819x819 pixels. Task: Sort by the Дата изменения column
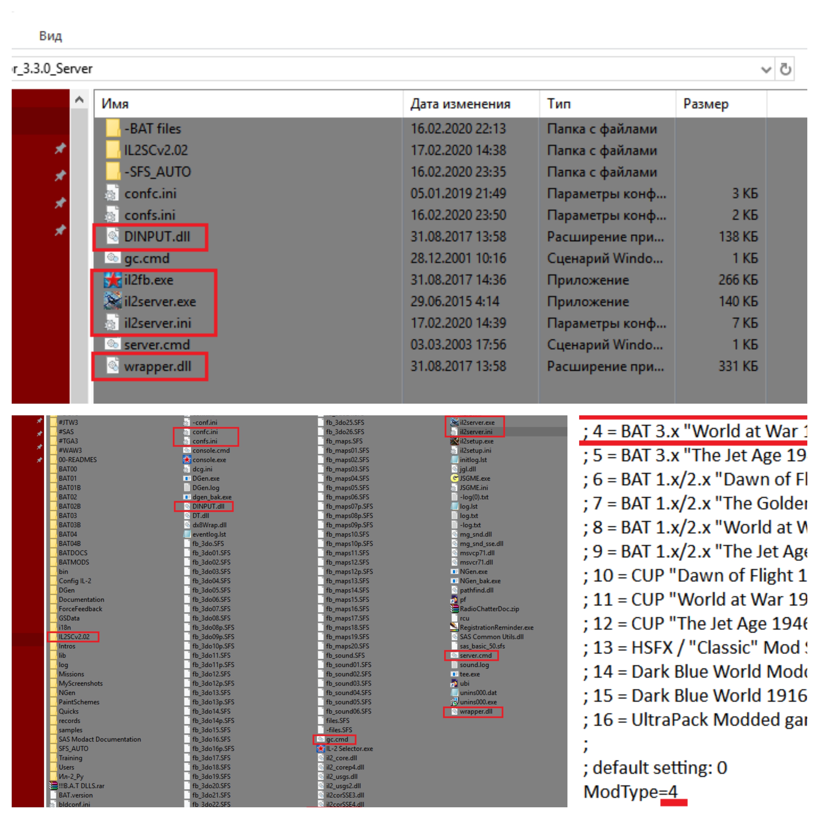[x=460, y=104]
